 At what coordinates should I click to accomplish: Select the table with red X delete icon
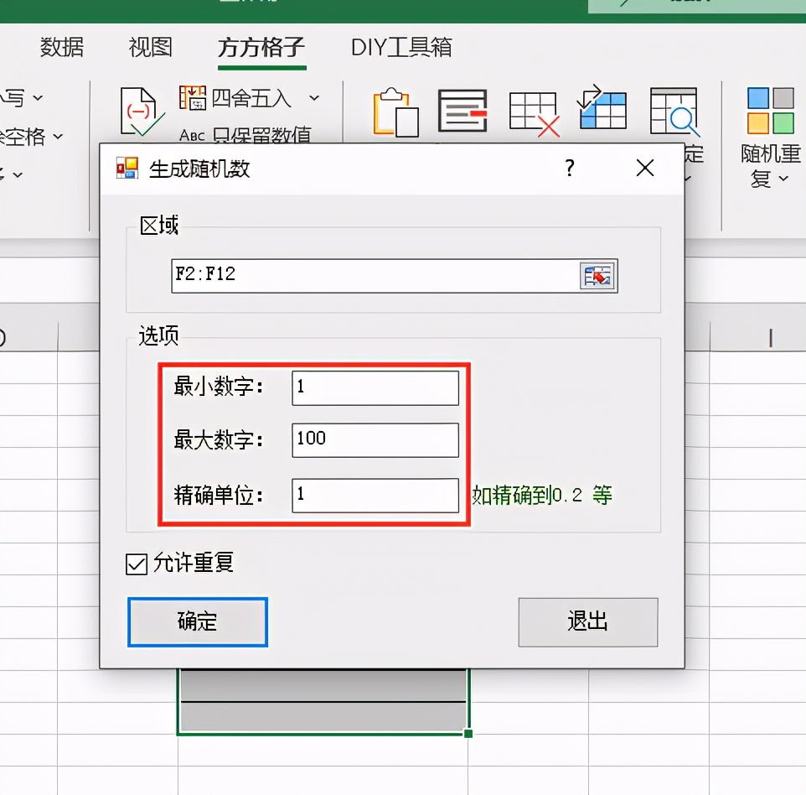coord(534,112)
